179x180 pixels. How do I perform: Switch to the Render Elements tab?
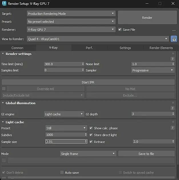pos(161,48)
